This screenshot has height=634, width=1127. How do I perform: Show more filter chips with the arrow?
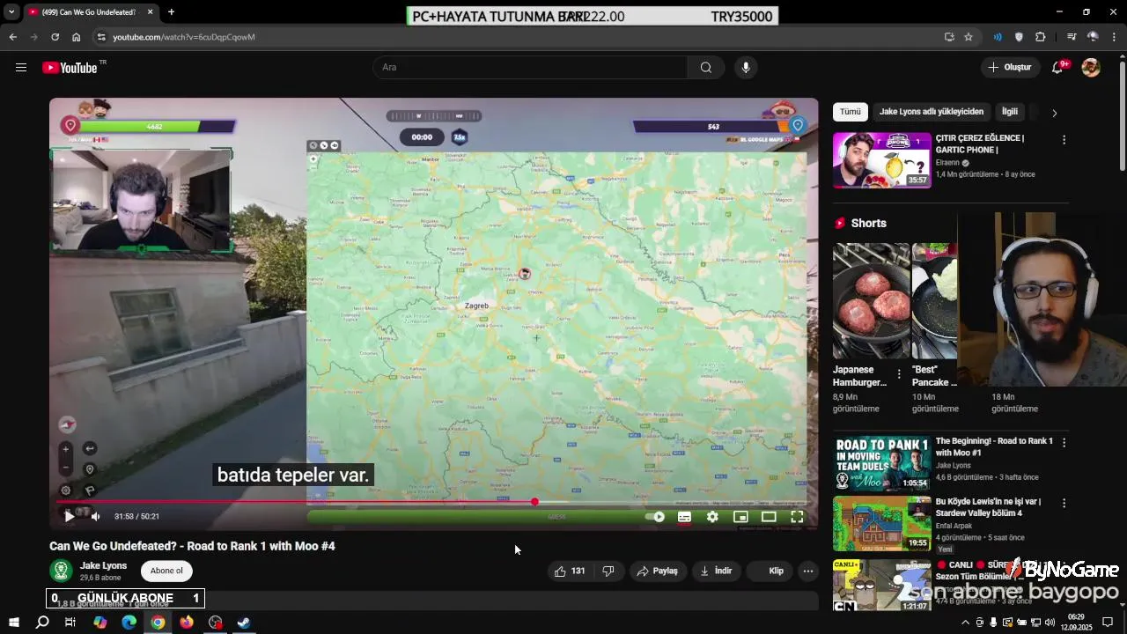point(1054,113)
